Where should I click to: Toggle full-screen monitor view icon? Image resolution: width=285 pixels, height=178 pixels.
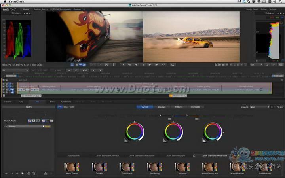281,65
